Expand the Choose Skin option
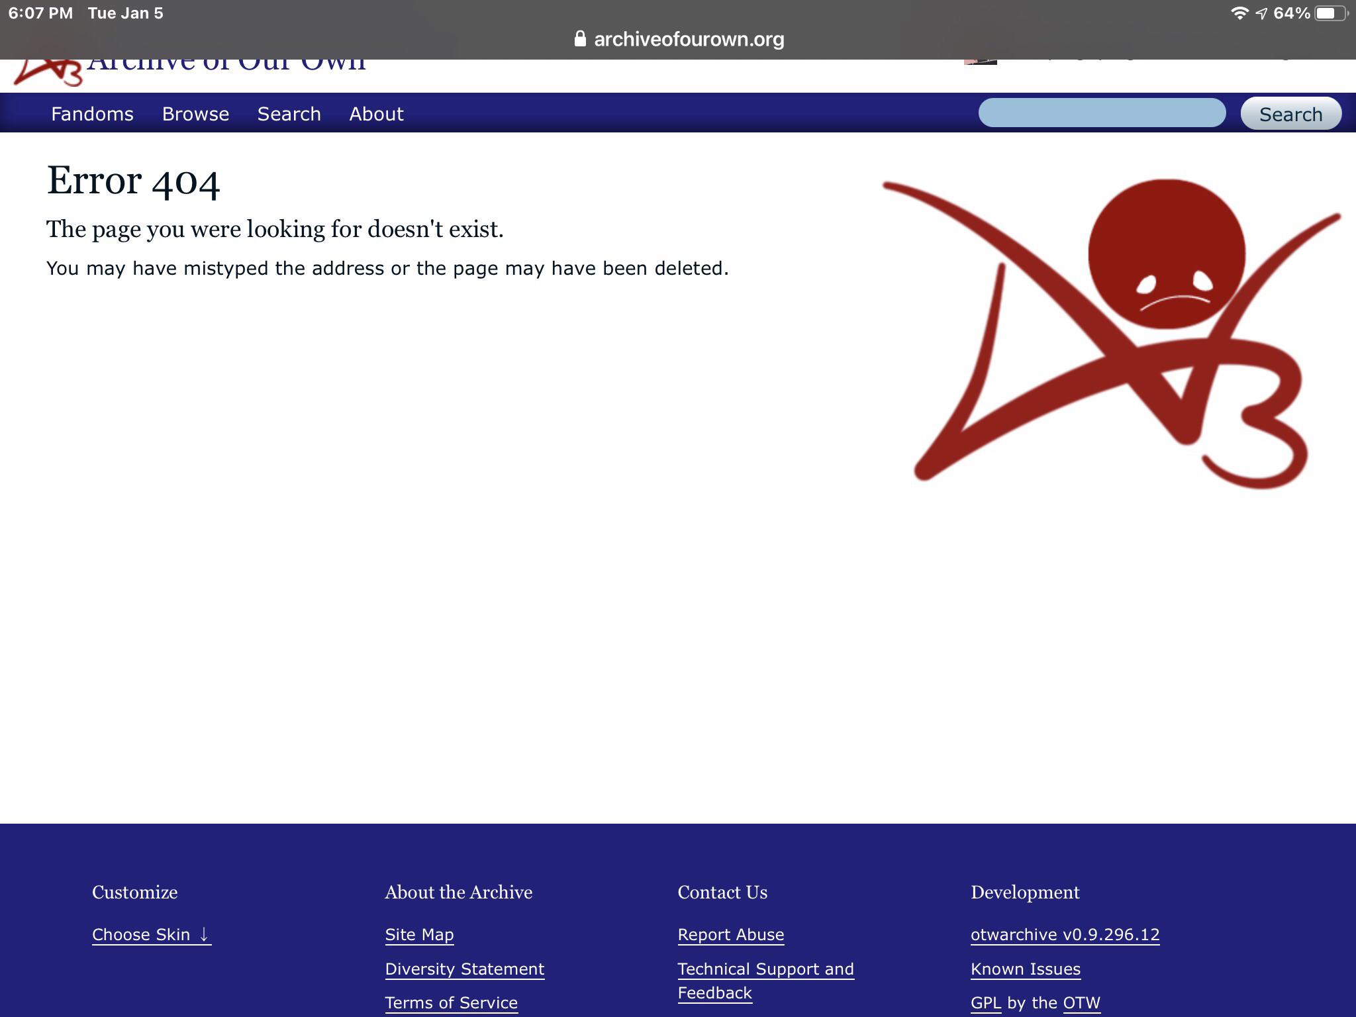Viewport: 1356px width, 1017px height. pos(151,934)
